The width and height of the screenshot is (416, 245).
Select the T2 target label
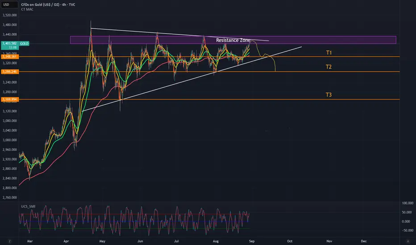[329, 67]
